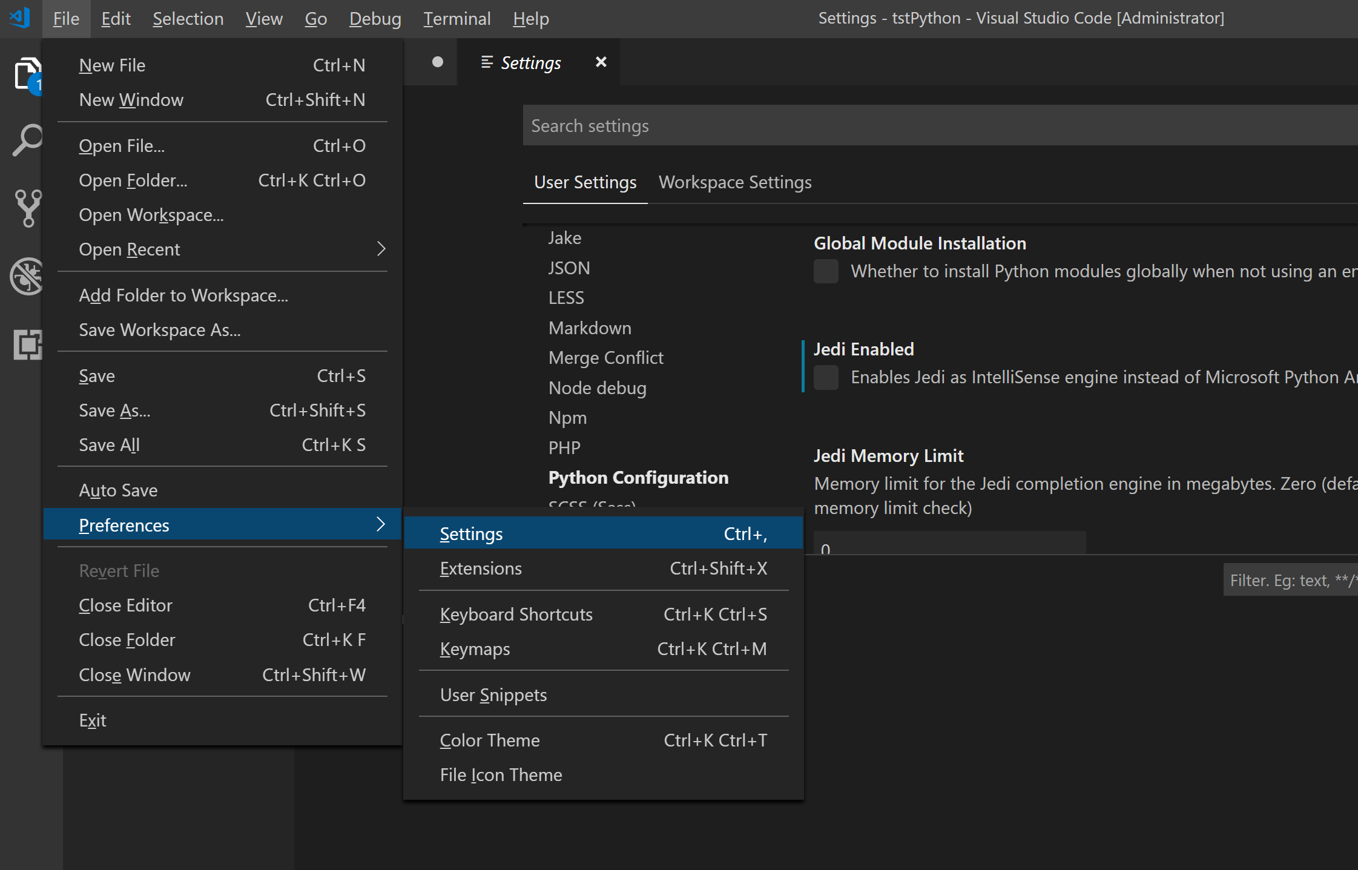
Task: Open the Debug menu
Action: coord(375,19)
